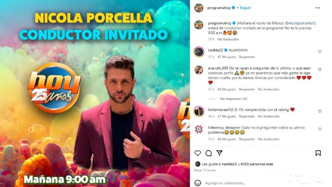Screen dimensions: 332x187
Task: Open the comment bubble icon below comments
Action: pyautogui.click(x=208, y=153)
